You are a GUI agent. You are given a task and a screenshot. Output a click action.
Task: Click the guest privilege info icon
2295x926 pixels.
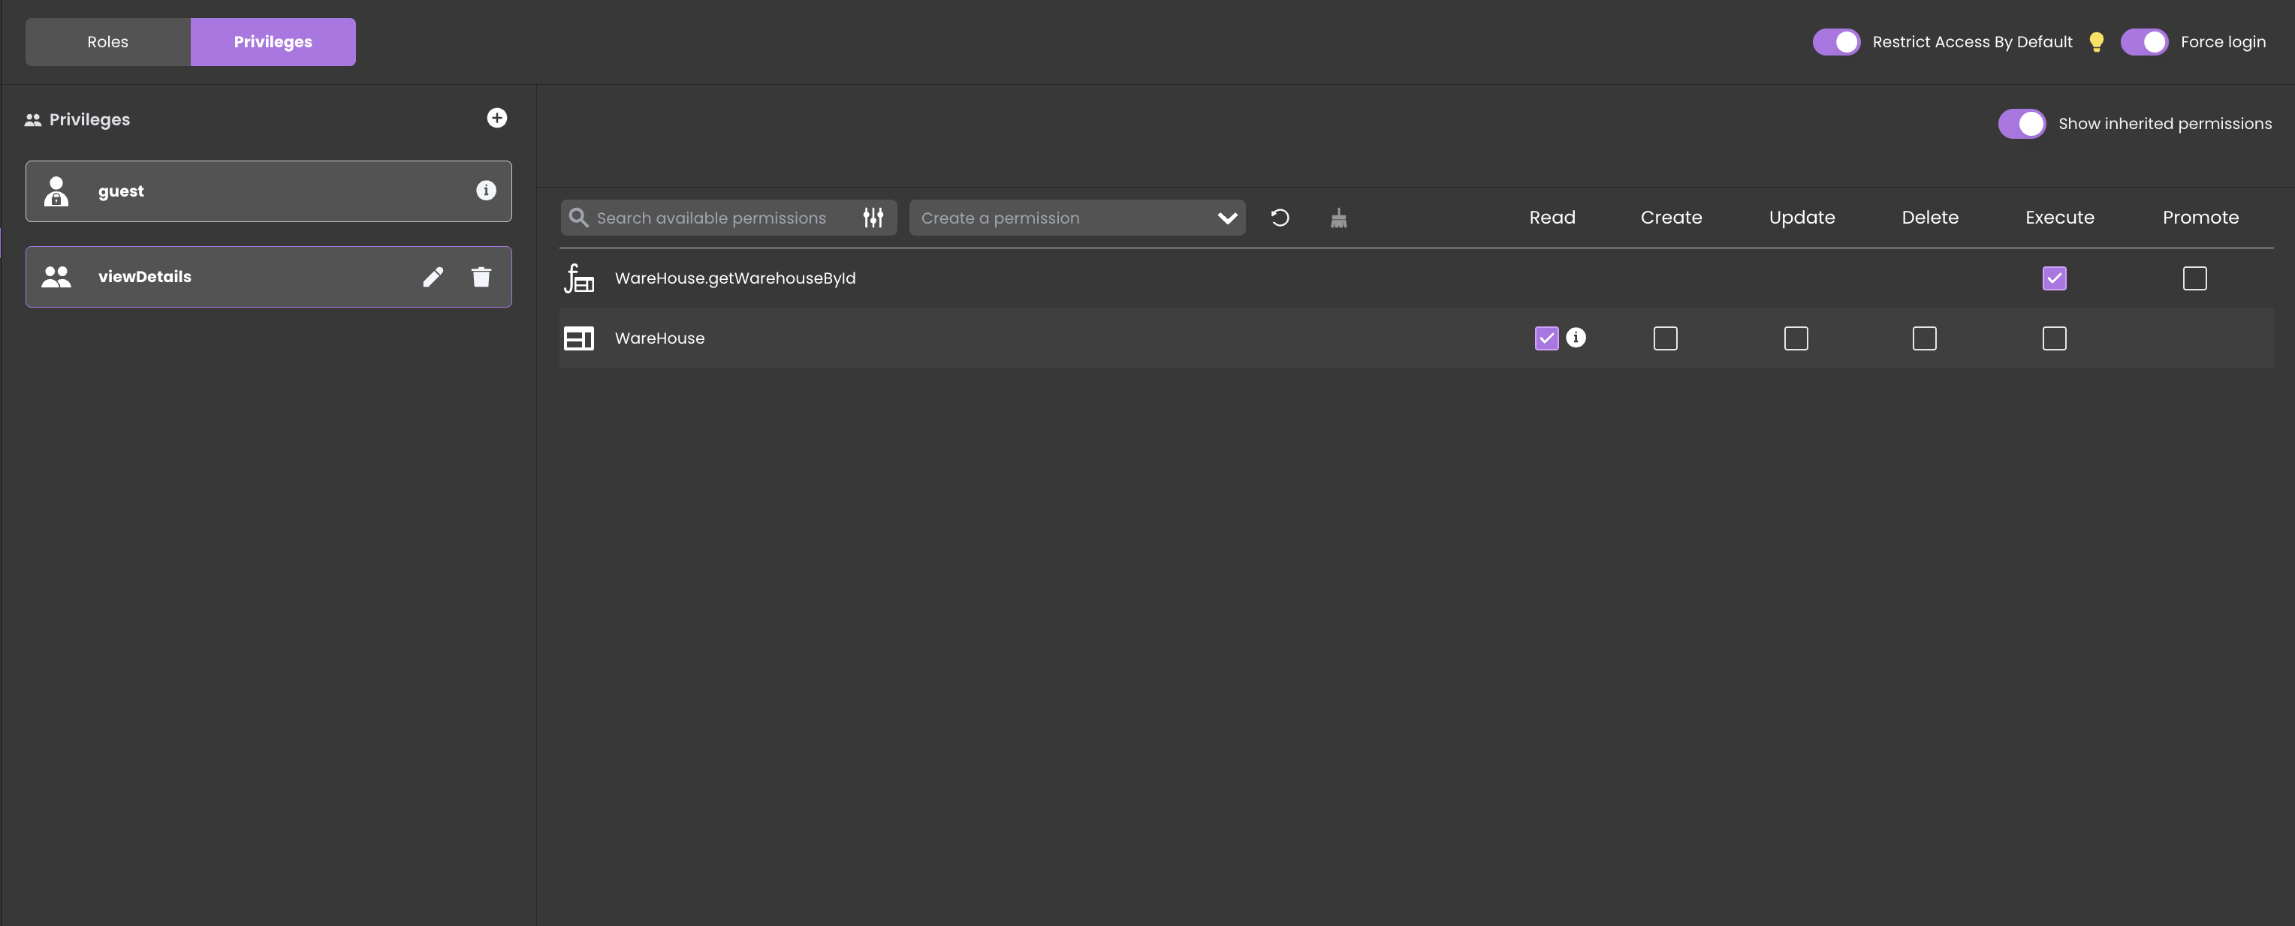(486, 191)
